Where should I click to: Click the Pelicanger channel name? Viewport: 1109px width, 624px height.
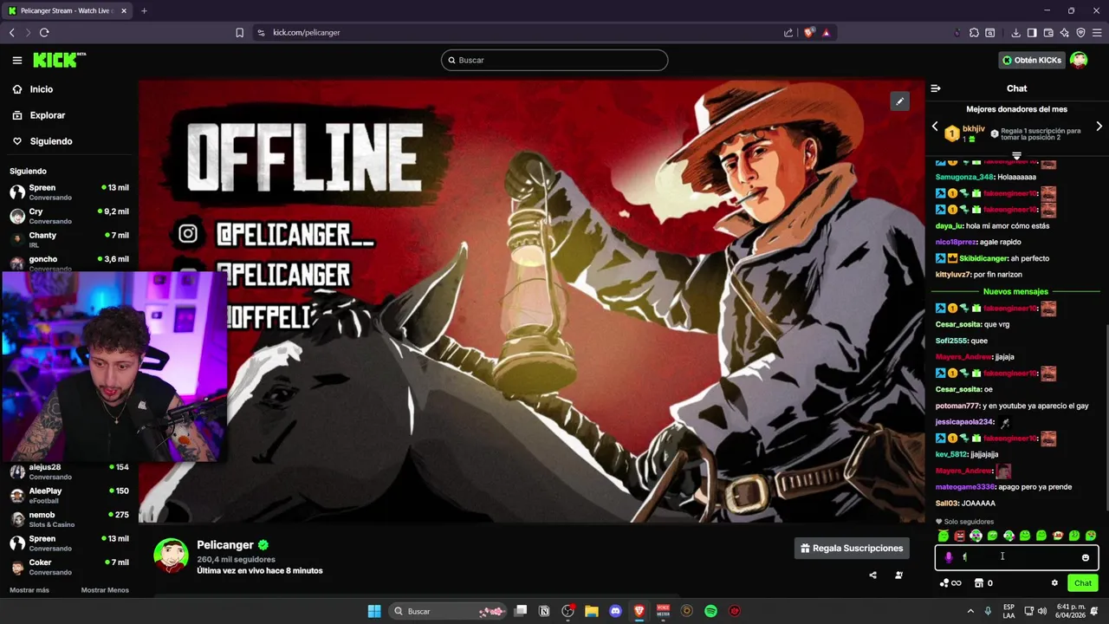[x=225, y=545]
